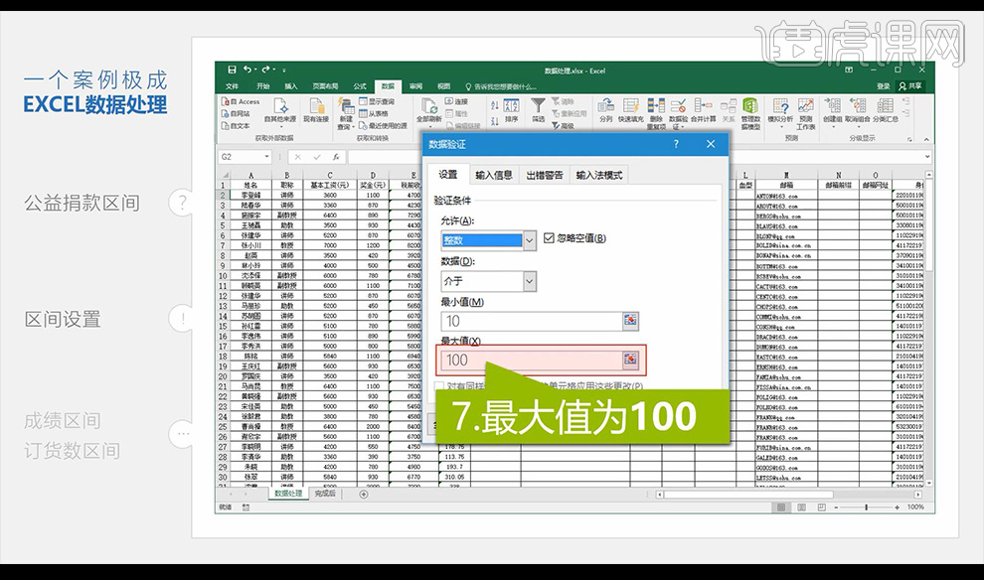Click the Help question mark in Data Validation dialog
The image size is (984, 580).
676,144
